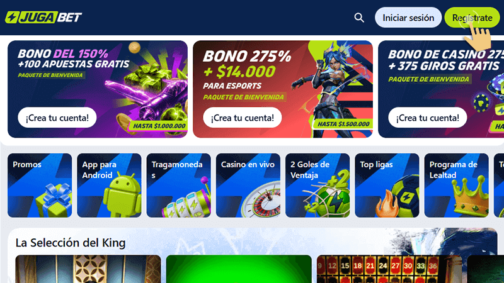Click the Iniciar sesión button

(x=408, y=18)
